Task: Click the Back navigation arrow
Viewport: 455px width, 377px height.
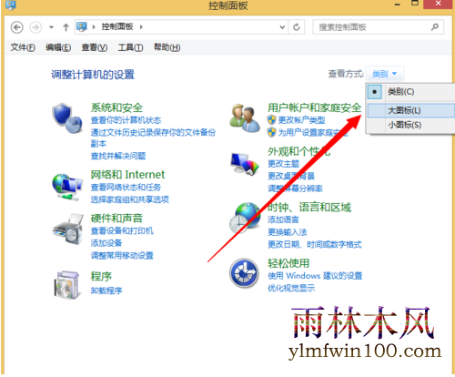Action: pyautogui.click(x=17, y=27)
